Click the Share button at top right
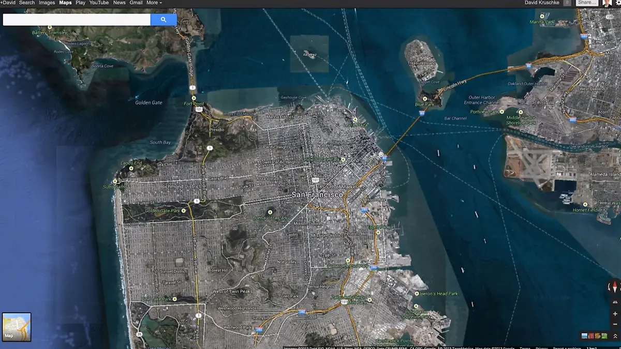The image size is (621, 349). click(587, 3)
